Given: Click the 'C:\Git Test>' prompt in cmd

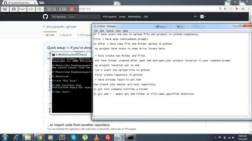Looking at the screenshot, I should (61, 92).
